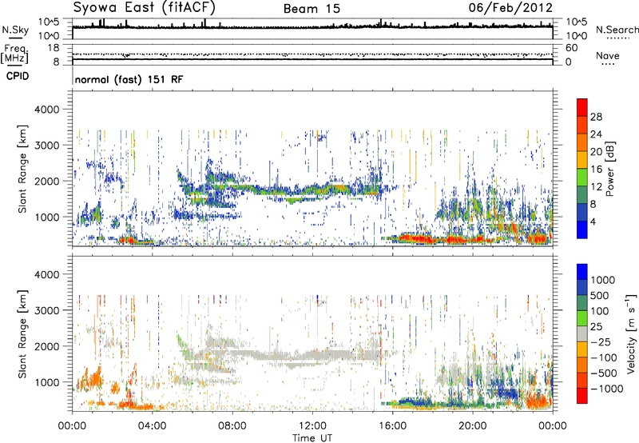Click the "Time UT" axis title
Screen dimensions: 639x443
pyautogui.click(x=312, y=438)
